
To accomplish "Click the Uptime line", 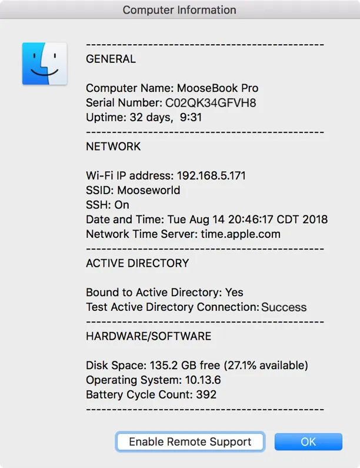I will (x=144, y=117).
